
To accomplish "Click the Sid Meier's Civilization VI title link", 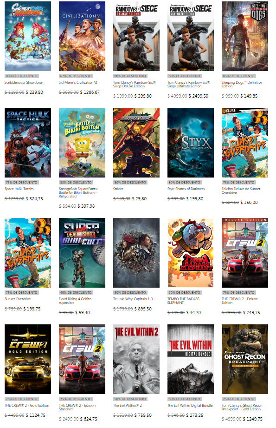I will point(78,82).
